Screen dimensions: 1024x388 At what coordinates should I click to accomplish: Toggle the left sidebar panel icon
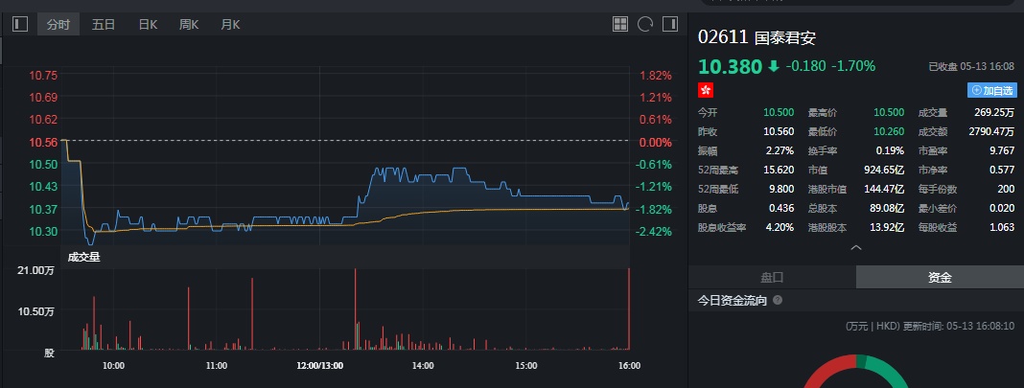pyautogui.click(x=20, y=24)
